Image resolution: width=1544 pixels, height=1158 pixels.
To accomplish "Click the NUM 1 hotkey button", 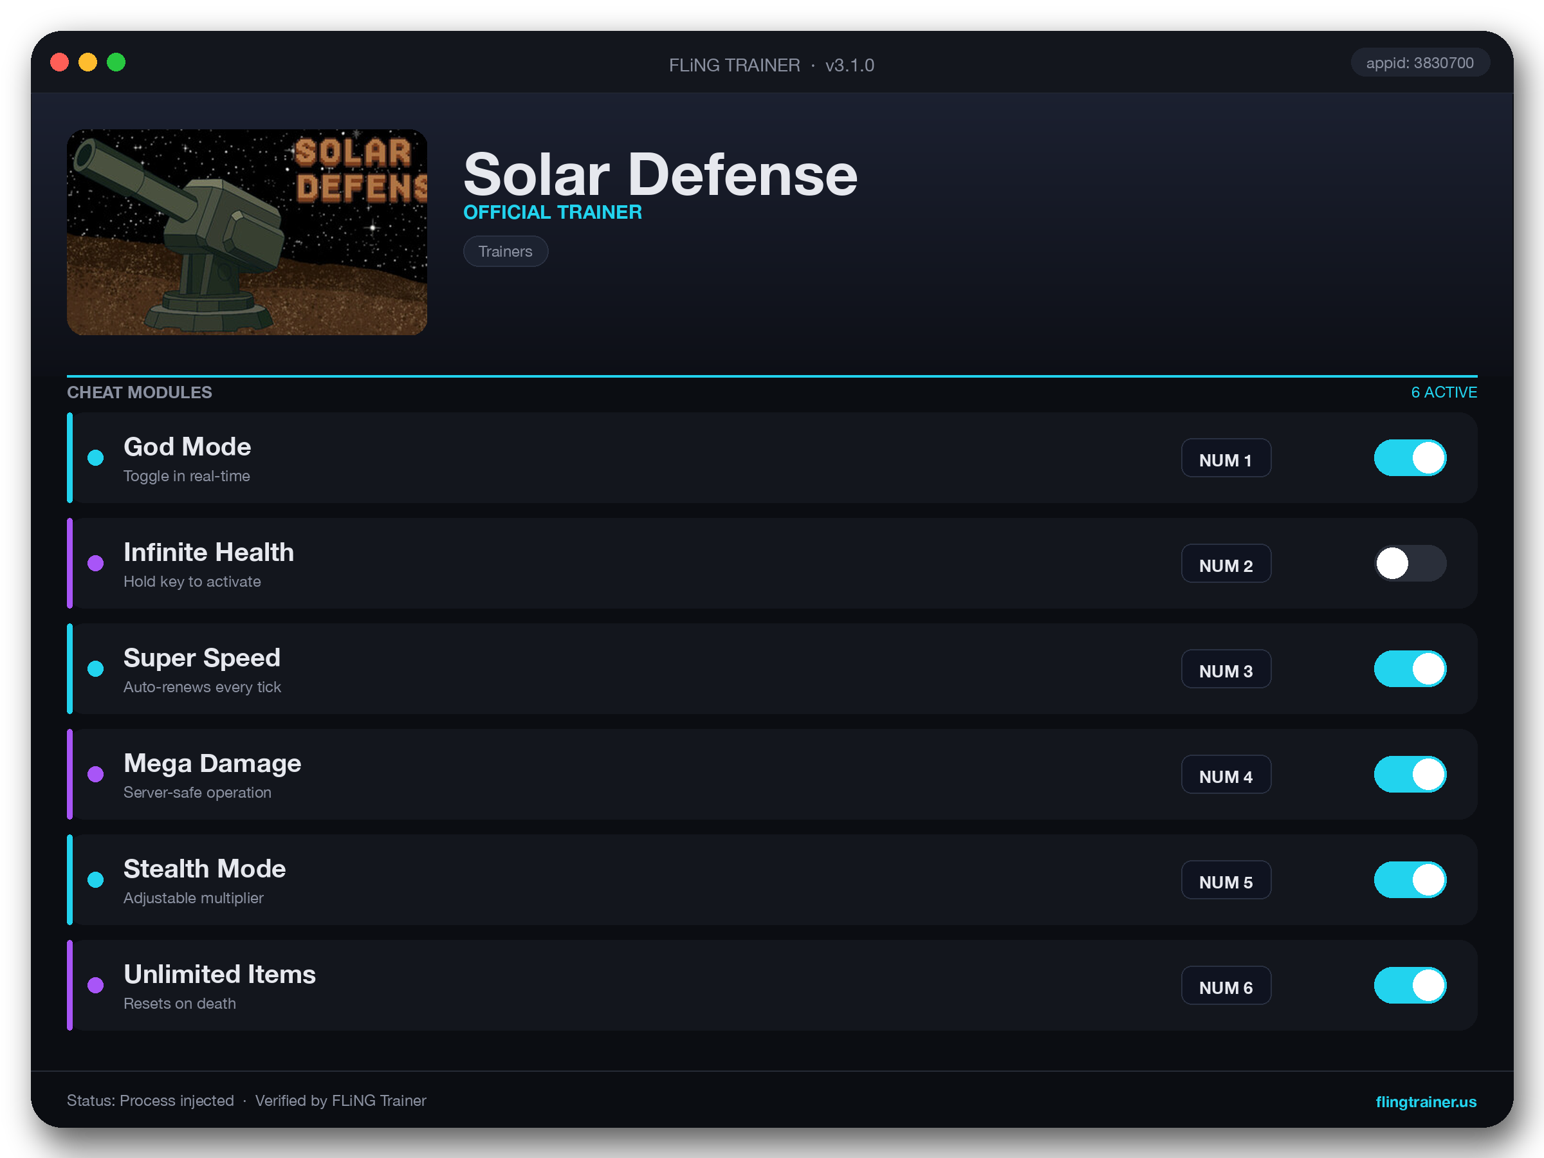I will (1226, 458).
